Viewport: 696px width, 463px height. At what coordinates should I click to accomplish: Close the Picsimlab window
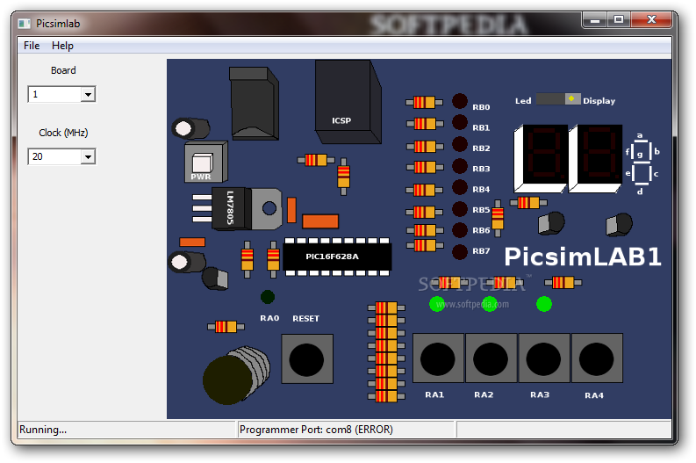click(x=651, y=20)
